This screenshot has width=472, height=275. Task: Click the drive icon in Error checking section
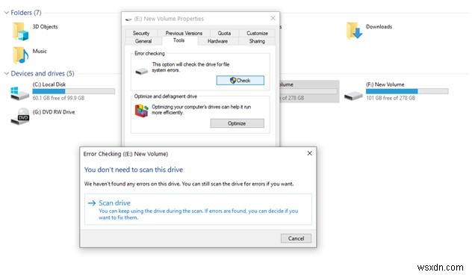141,72
